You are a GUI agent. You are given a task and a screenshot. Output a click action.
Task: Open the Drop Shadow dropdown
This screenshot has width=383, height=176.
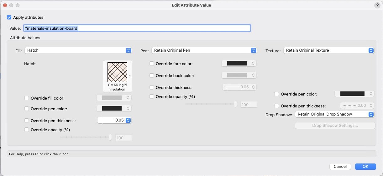coord(334,114)
